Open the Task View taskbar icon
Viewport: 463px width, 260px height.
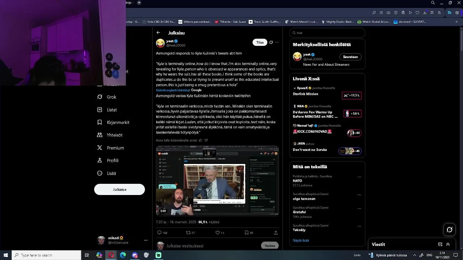point(87,255)
